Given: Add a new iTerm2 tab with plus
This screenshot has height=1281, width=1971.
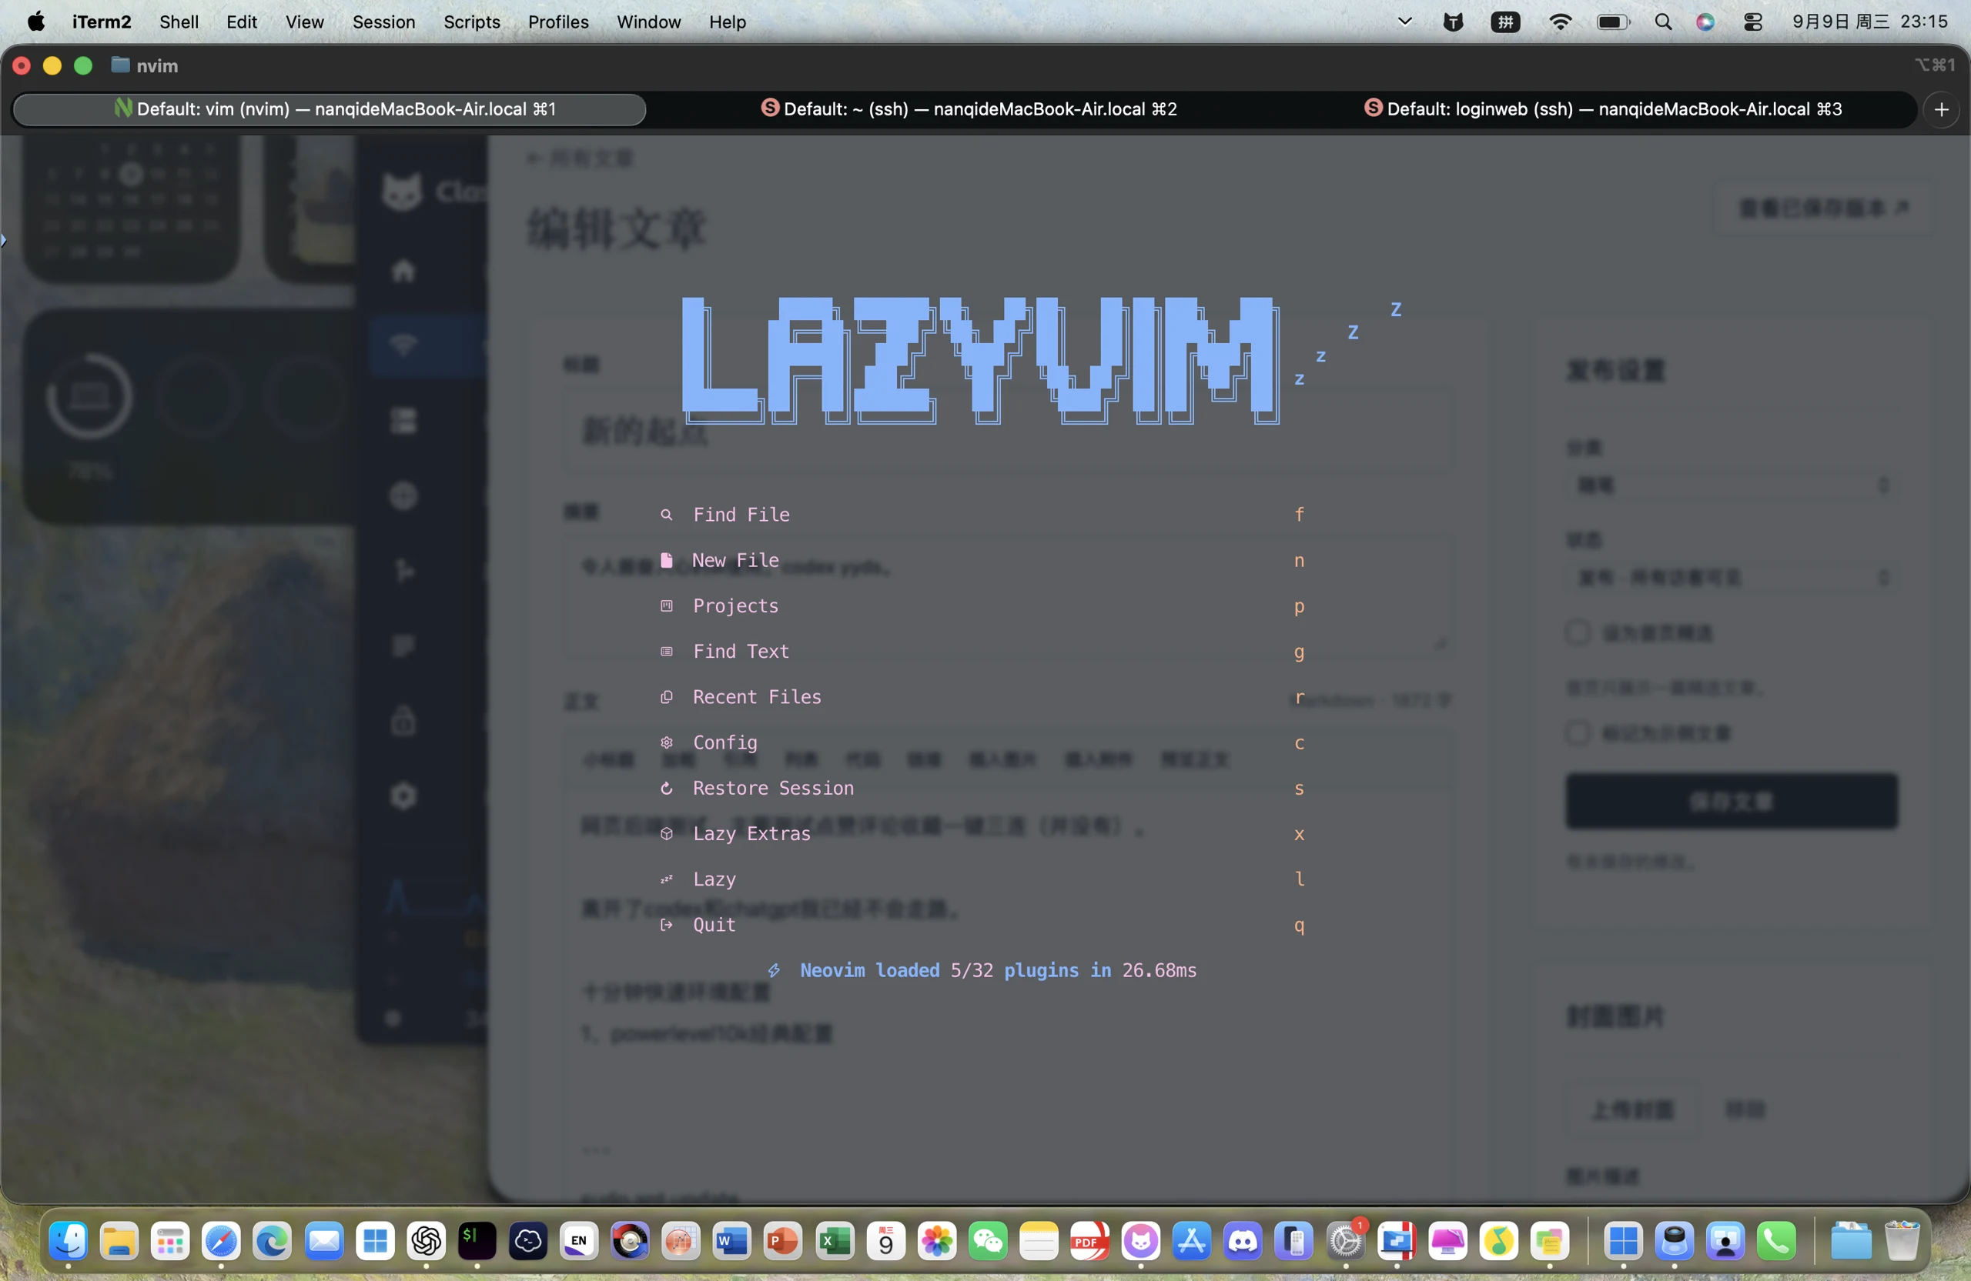Looking at the screenshot, I should pyautogui.click(x=1941, y=109).
